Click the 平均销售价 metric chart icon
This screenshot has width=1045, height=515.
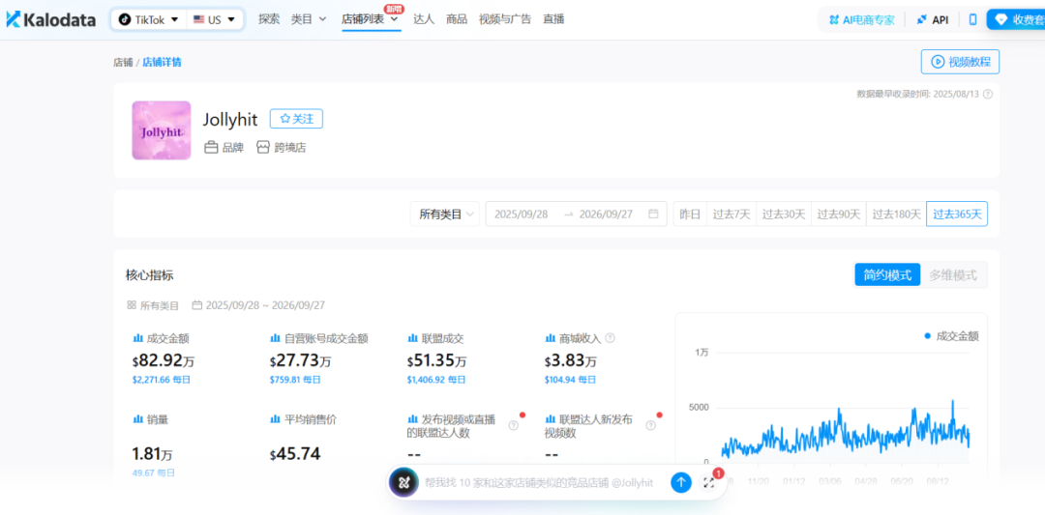(x=275, y=419)
